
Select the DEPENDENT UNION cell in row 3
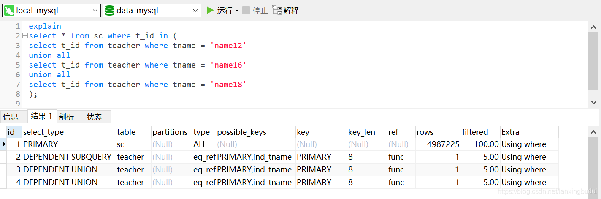[69, 169]
